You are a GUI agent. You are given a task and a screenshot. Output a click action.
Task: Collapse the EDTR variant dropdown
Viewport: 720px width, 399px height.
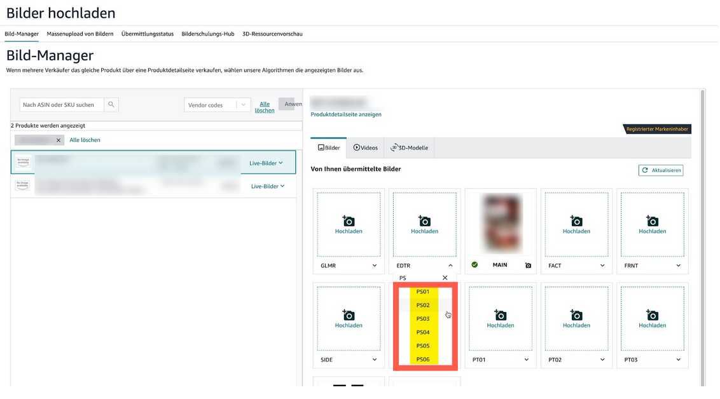[450, 266]
